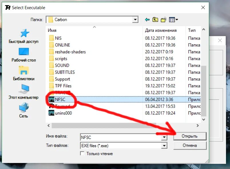Select the NFSC executable icon
230x169 pixels.
coord(51,99)
